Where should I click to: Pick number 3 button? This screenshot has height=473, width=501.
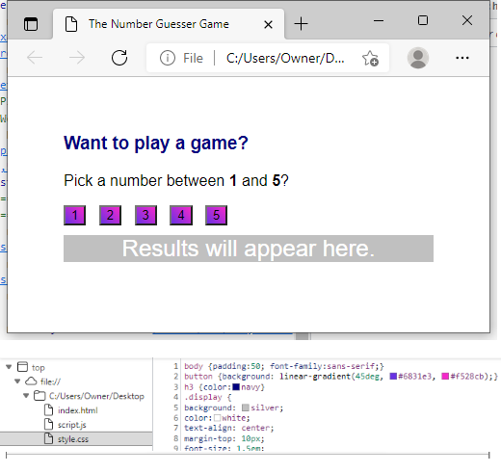coord(145,215)
